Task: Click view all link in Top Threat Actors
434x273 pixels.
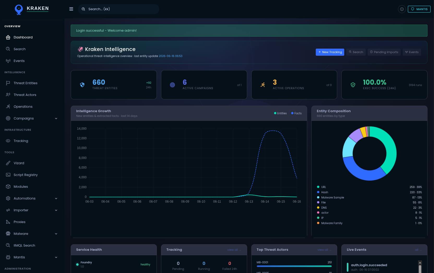Action: [x=324, y=250]
